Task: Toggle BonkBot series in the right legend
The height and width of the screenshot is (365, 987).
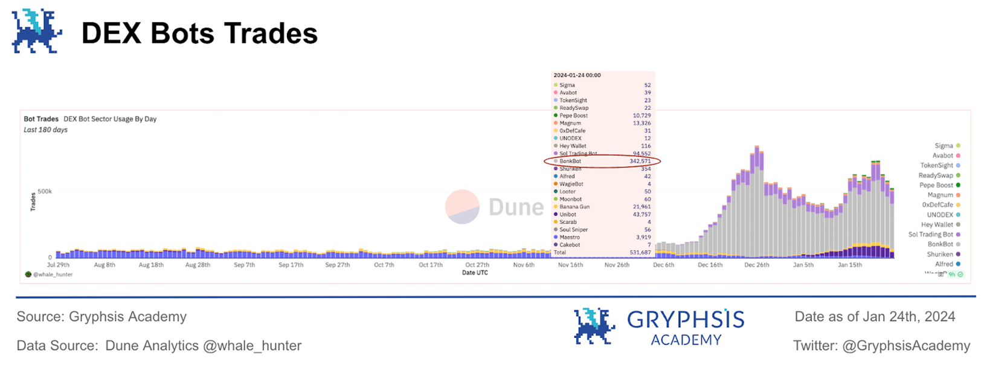Action: (x=944, y=244)
